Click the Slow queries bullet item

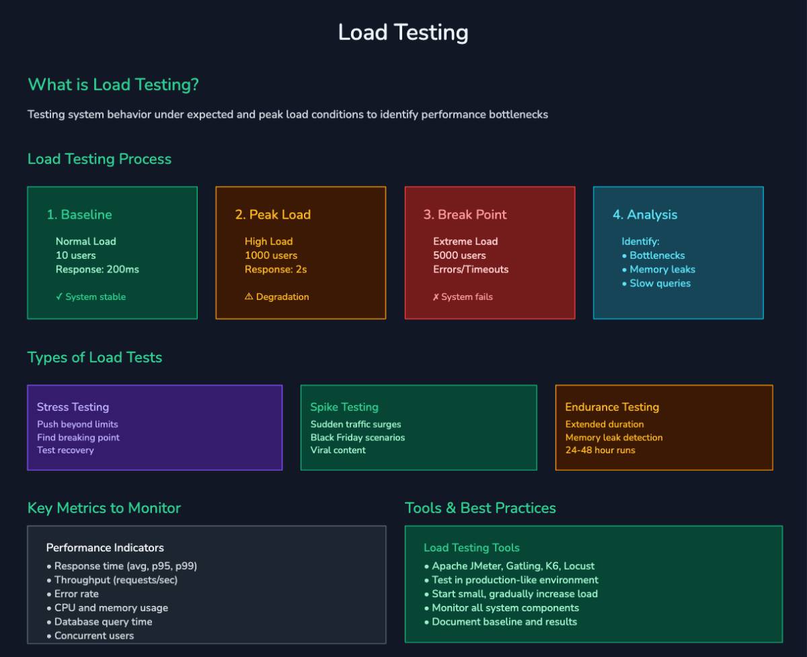pyautogui.click(x=659, y=283)
